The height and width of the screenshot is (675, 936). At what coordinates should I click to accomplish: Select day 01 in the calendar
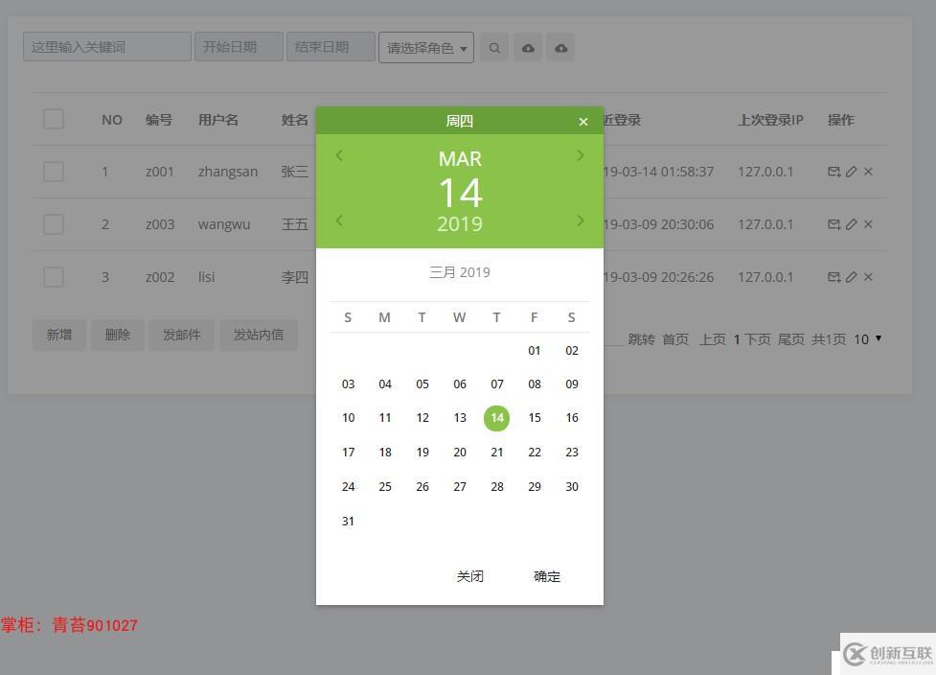(535, 351)
